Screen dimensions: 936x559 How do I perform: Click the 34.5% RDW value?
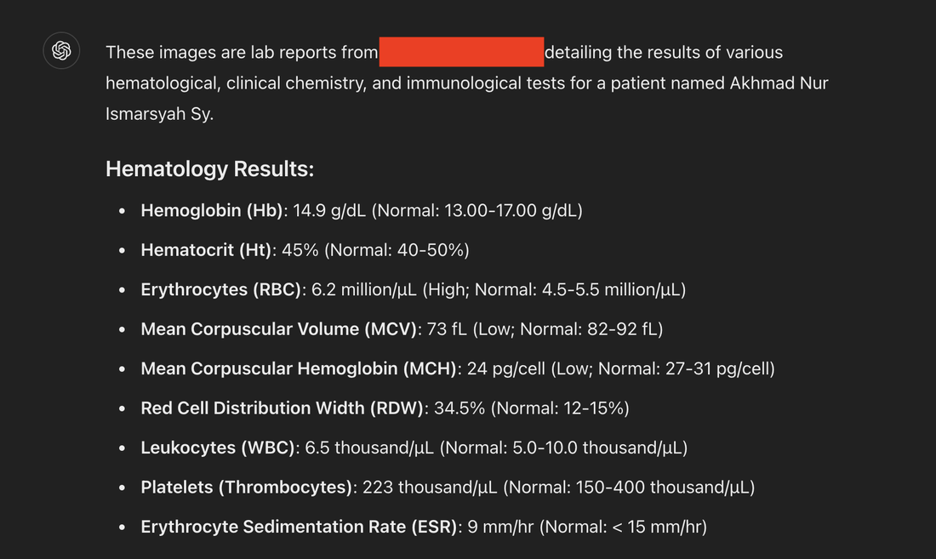[x=459, y=408]
